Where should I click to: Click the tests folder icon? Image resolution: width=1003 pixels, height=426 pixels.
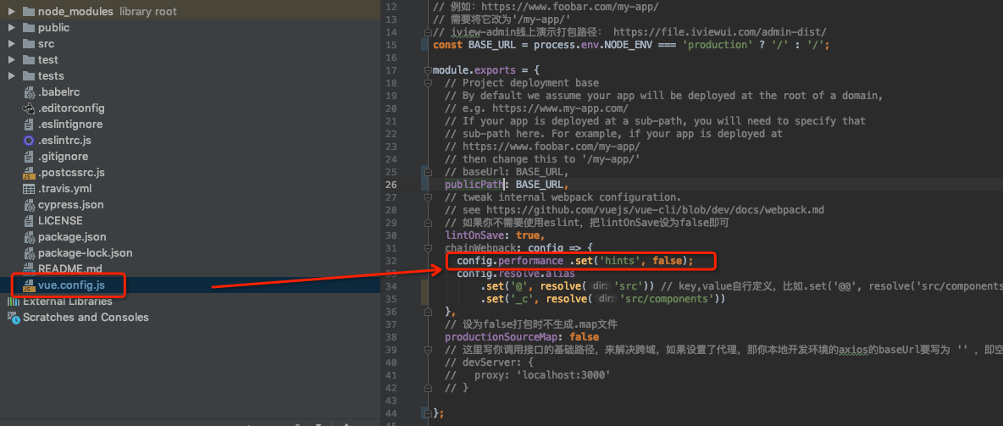[x=28, y=75]
